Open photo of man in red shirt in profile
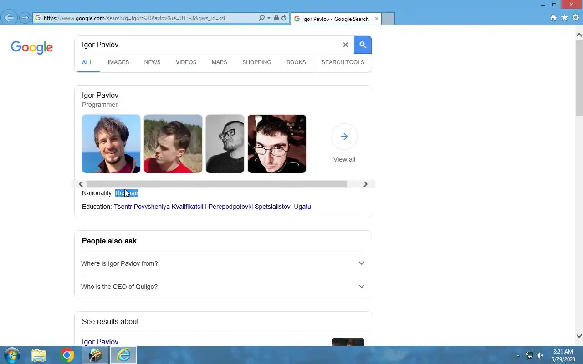 click(173, 144)
